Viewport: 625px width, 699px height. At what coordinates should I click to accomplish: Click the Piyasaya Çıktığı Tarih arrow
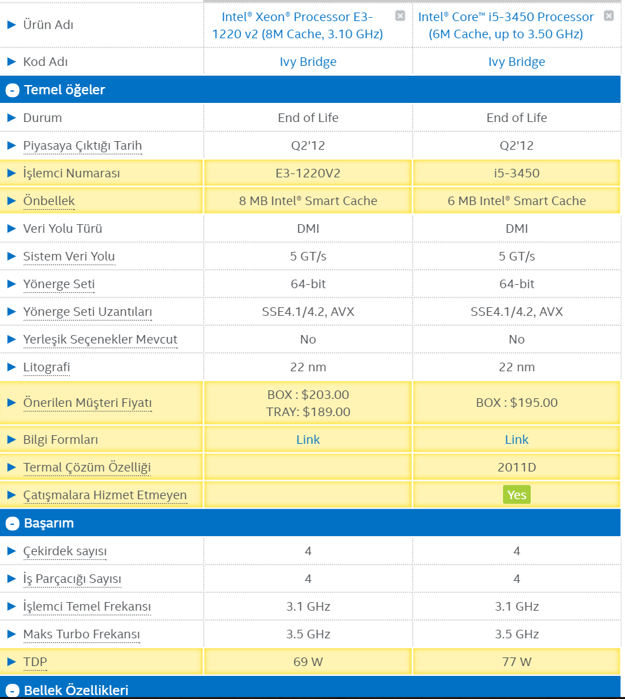(x=12, y=145)
